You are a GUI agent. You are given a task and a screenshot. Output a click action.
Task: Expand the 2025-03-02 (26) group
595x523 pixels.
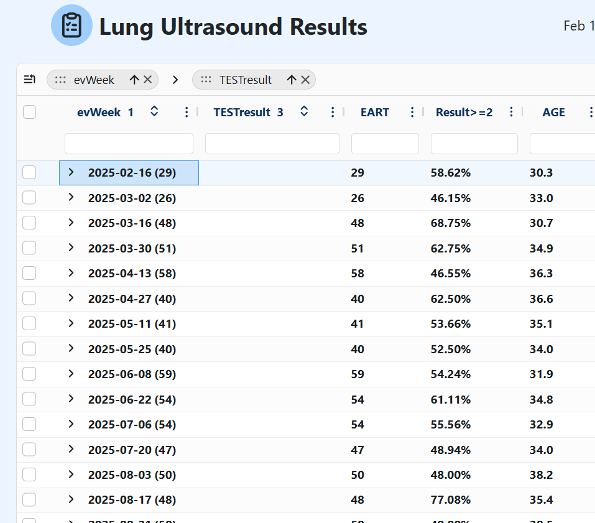(71, 197)
